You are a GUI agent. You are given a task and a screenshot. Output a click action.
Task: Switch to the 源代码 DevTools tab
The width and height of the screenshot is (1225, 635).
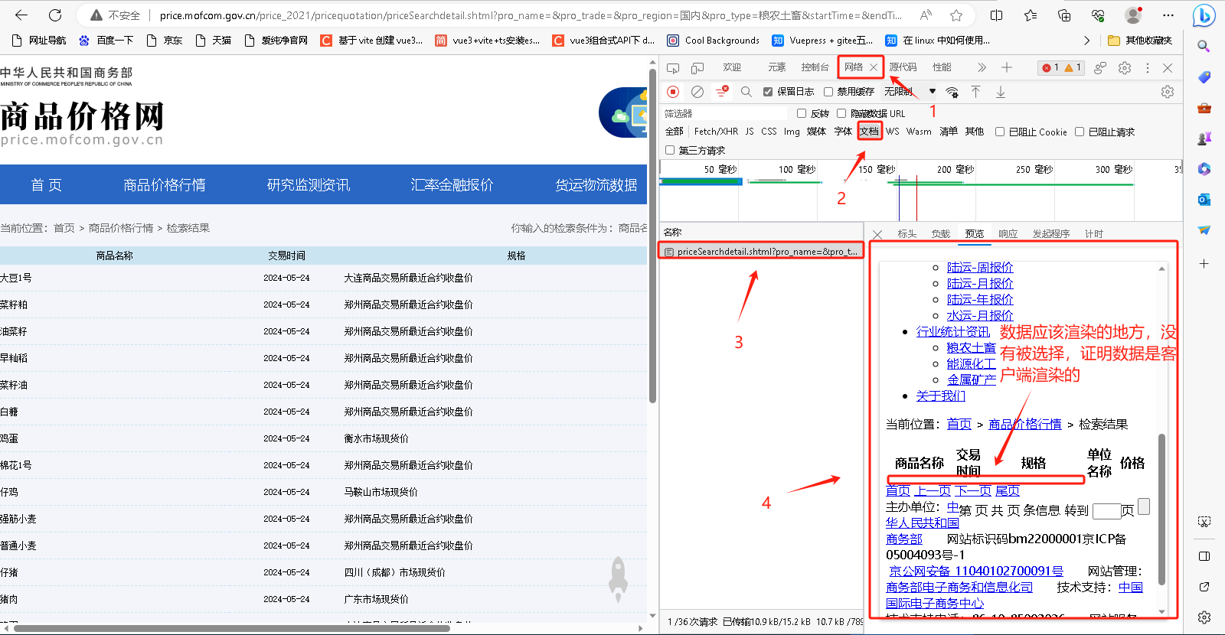903,68
